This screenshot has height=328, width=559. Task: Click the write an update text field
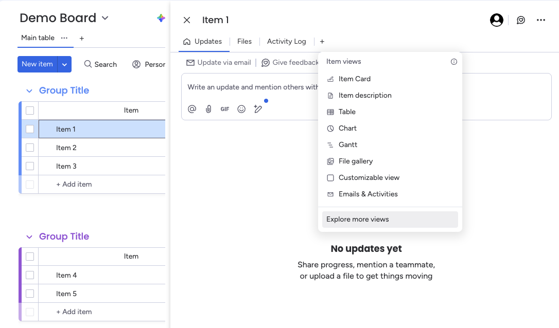point(252,87)
